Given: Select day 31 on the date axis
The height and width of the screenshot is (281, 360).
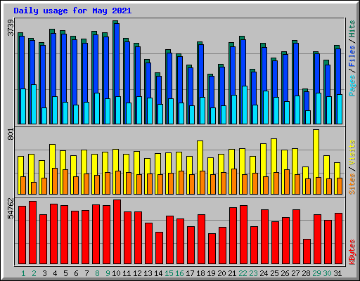Looking at the screenshot, I should [337, 273].
